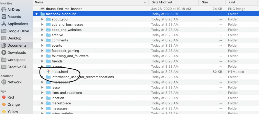Click the facebook_gaming folder icon
The image size is (259, 114).
pos(48,51)
